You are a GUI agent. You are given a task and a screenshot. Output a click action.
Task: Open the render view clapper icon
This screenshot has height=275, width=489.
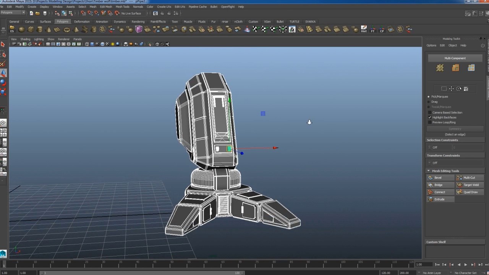coord(155,13)
